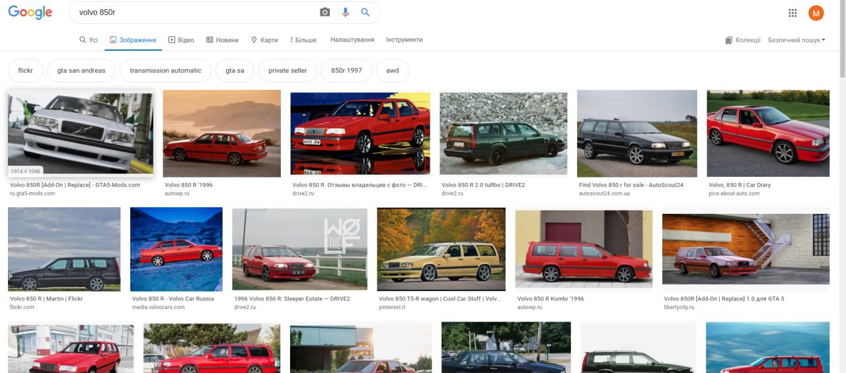Click the media.volvocars.com source link
The width and height of the screenshot is (846, 373).
point(159,307)
